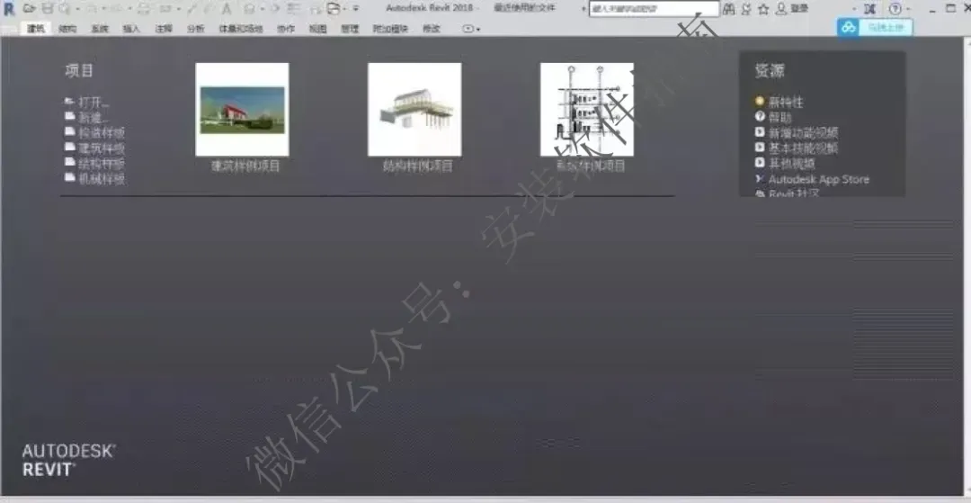The width and height of the screenshot is (971, 503).
Task: Open the 结构样例项目 thumbnail
Action: pos(414,110)
